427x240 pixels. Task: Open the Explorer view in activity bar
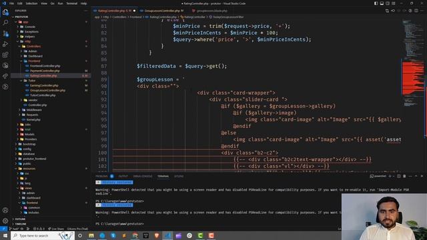click(5, 12)
